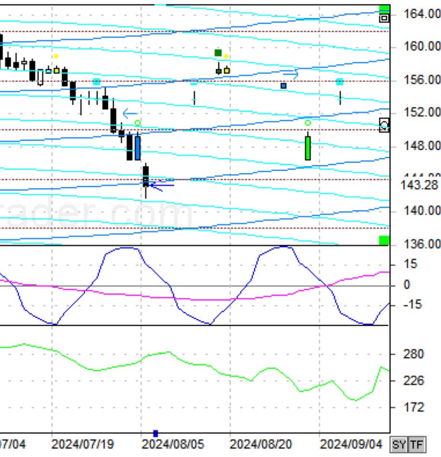Screen dimensions: 441x457
Task: Click the nested-square icon beside 164.00
Action: 384,18
